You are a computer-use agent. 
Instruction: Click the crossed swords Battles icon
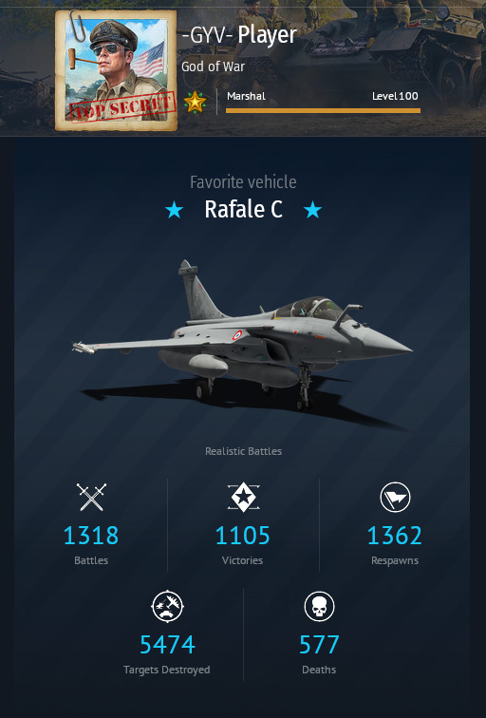pos(91,497)
